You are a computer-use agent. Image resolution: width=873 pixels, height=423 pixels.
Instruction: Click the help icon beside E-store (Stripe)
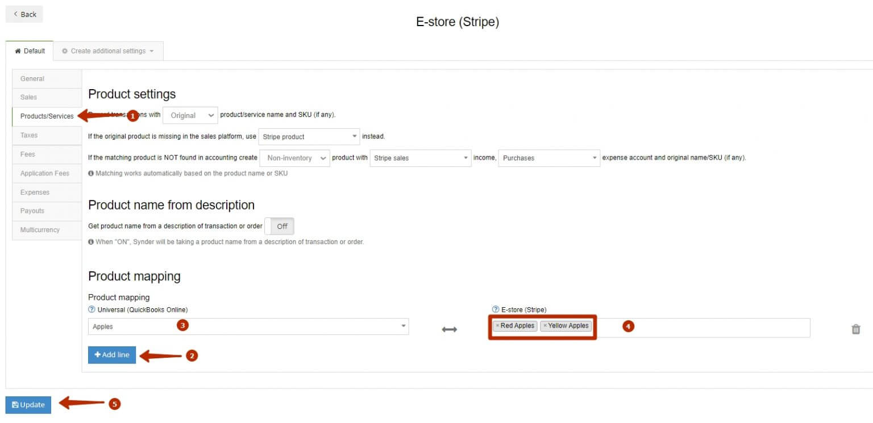pos(494,310)
